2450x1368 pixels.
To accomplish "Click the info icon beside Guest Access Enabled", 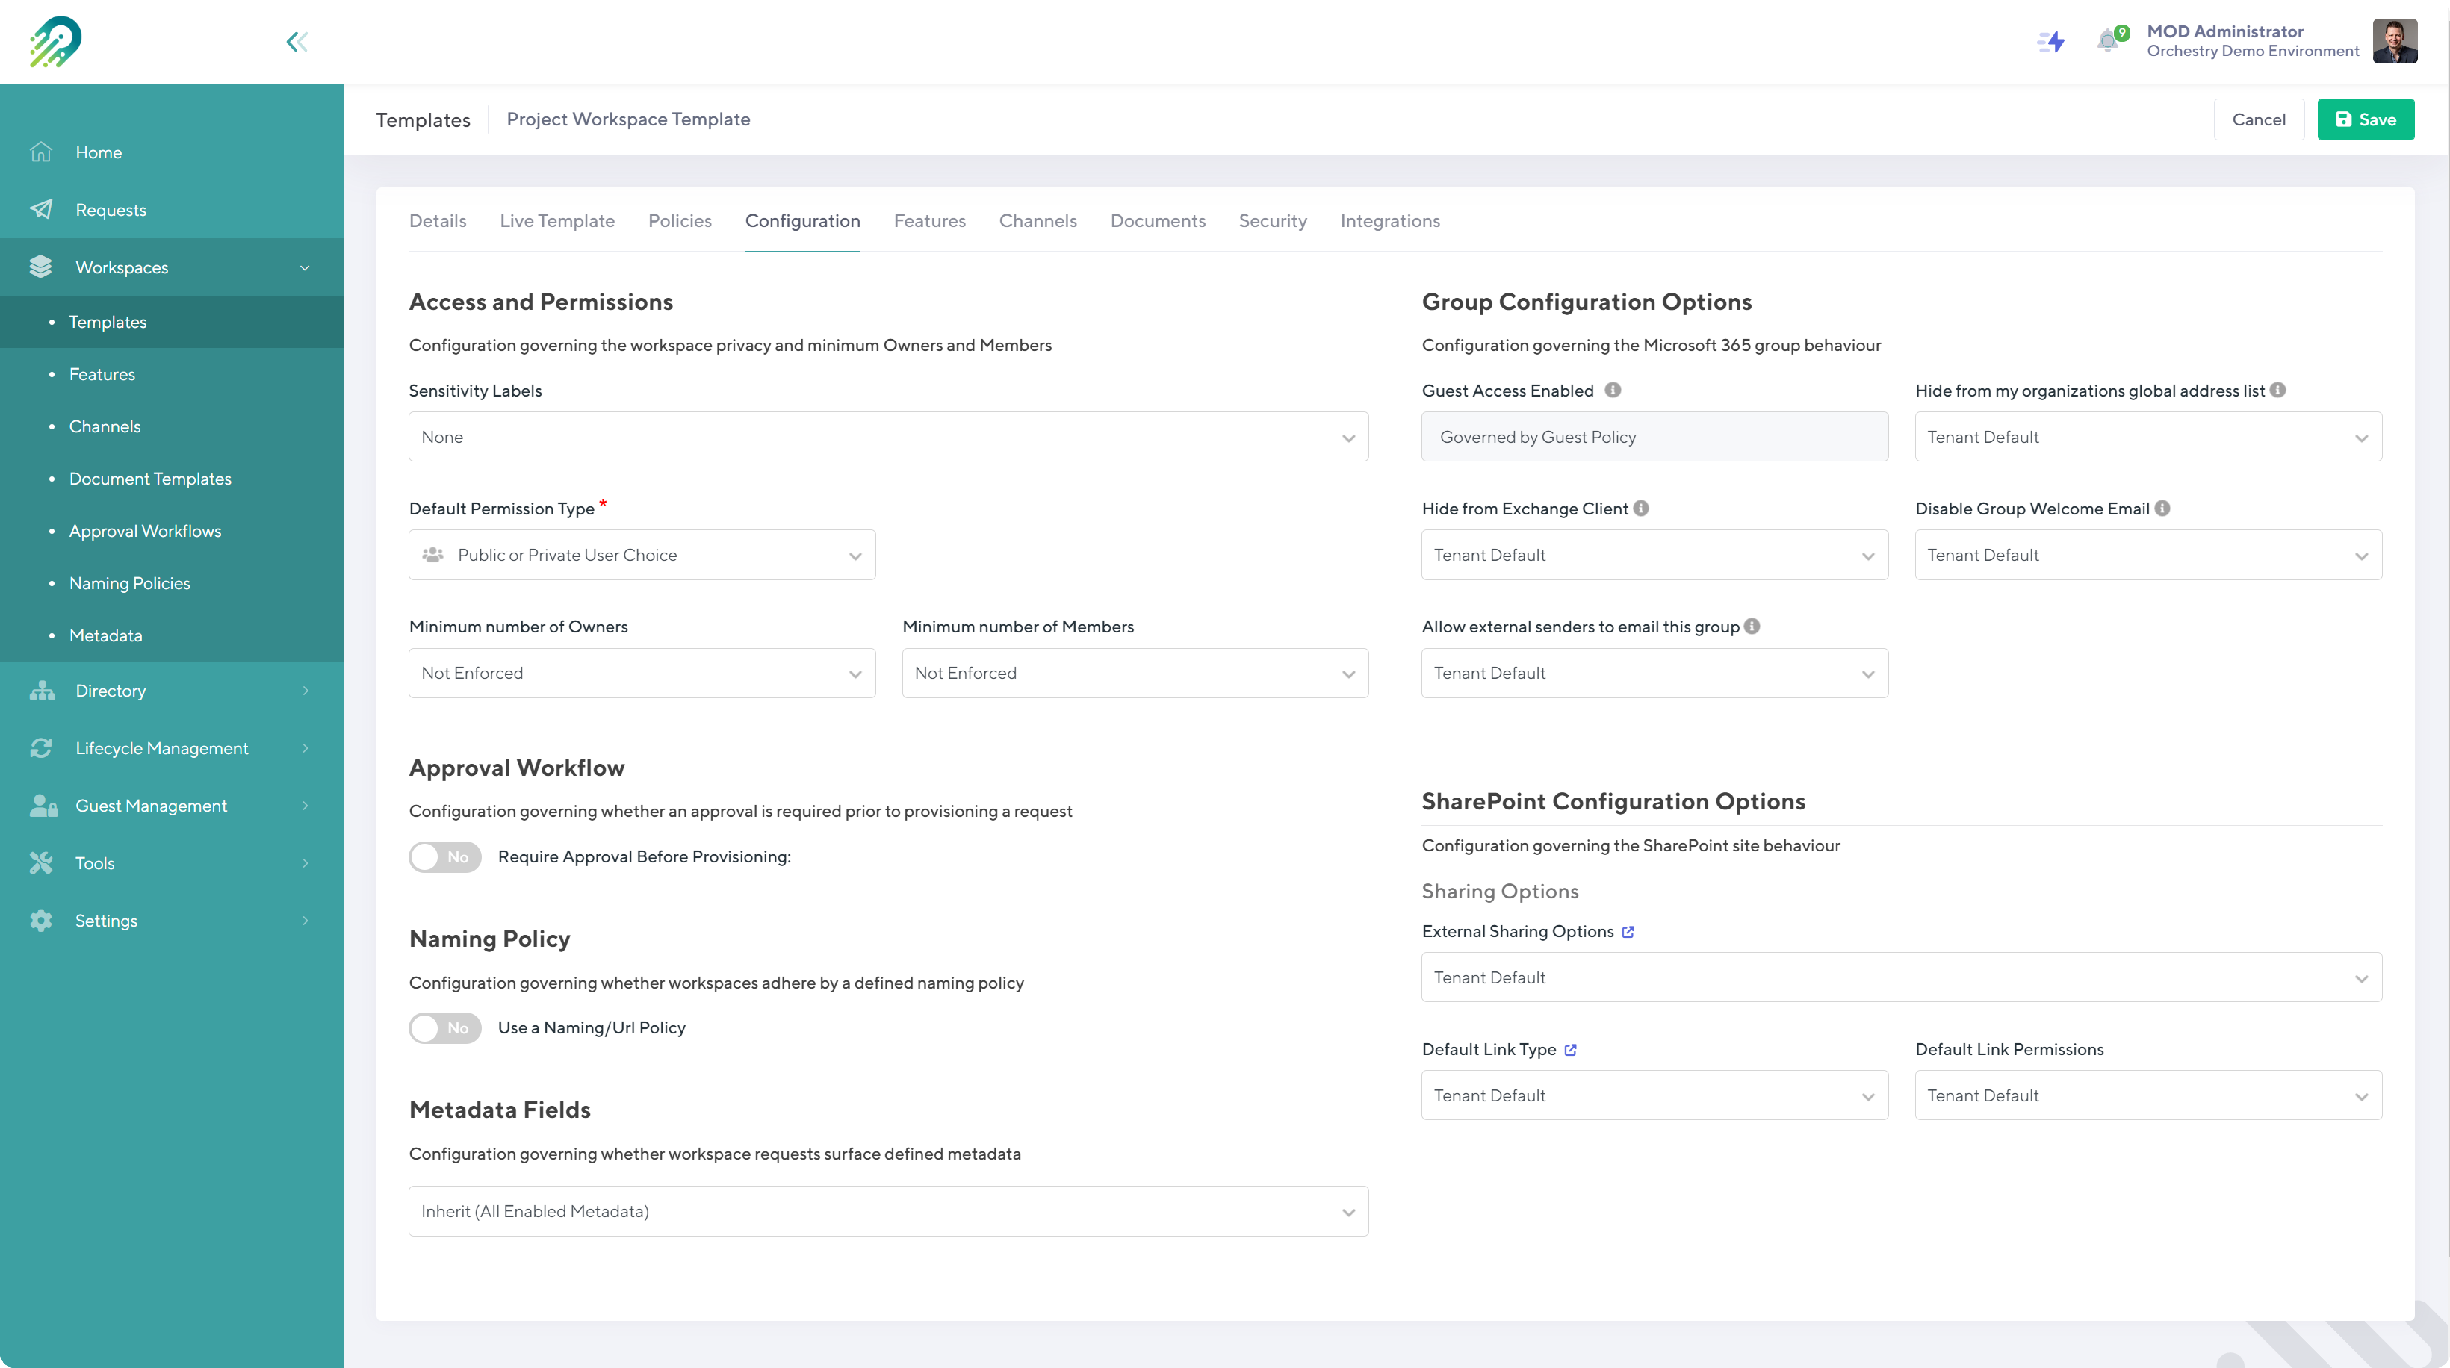I will [1613, 390].
